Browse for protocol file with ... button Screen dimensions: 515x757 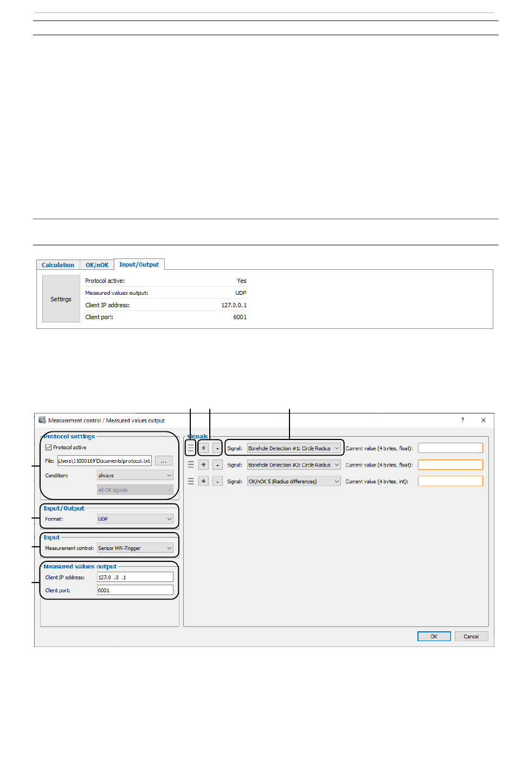tap(164, 461)
